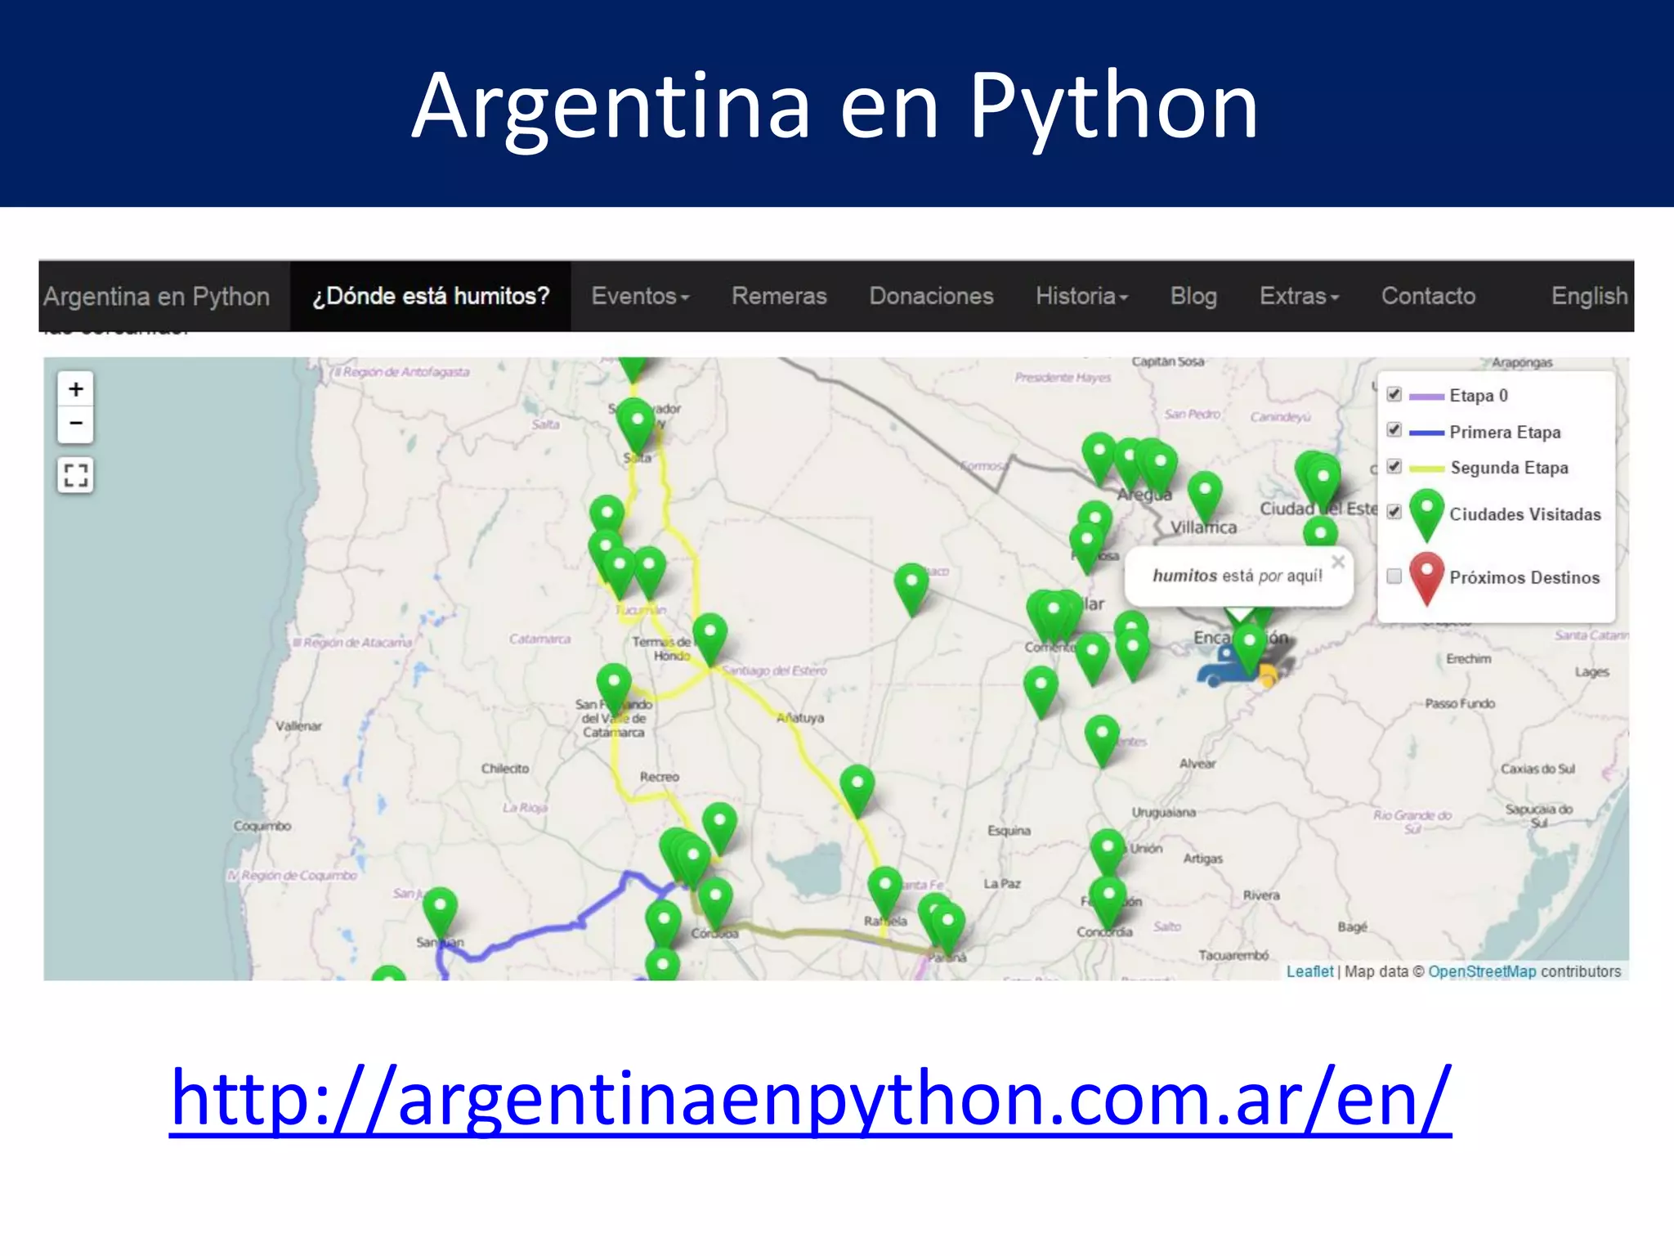1674x1256 pixels.
Task: Click the Passo Fundo map label
Action: [1460, 703]
